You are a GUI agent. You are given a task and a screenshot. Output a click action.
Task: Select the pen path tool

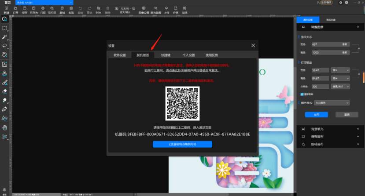tap(5, 109)
